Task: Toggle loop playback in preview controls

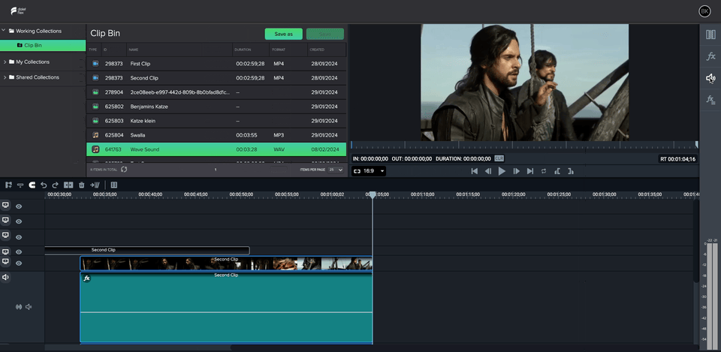Action: 544,171
